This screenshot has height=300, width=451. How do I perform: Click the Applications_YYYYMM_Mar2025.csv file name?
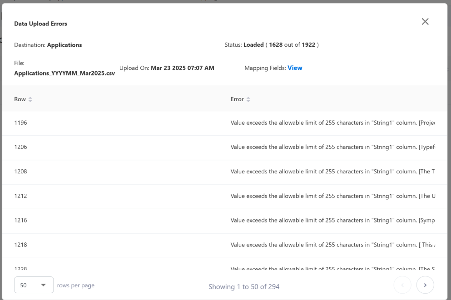[64, 74]
